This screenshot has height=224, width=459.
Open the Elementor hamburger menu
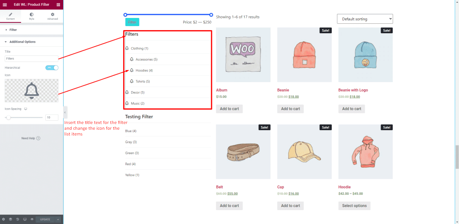(x=4, y=4)
